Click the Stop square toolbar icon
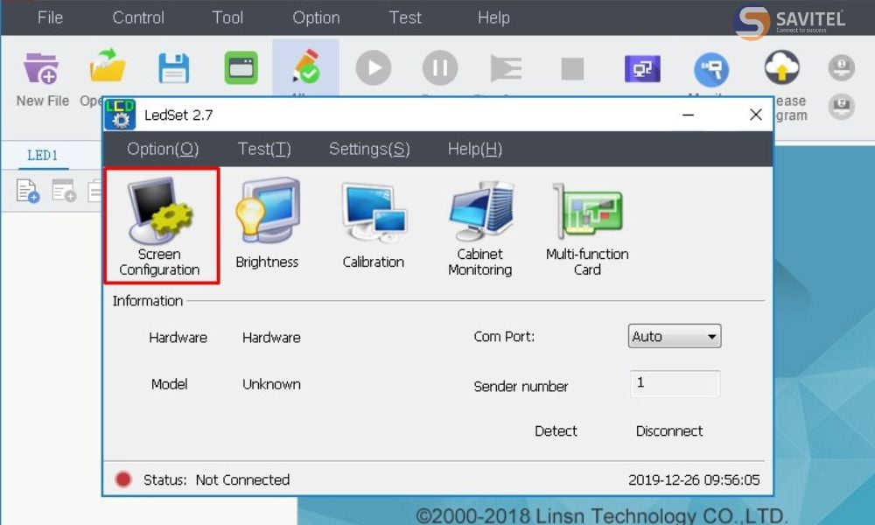The width and height of the screenshot is (875, 525). (x=572, y=68)
